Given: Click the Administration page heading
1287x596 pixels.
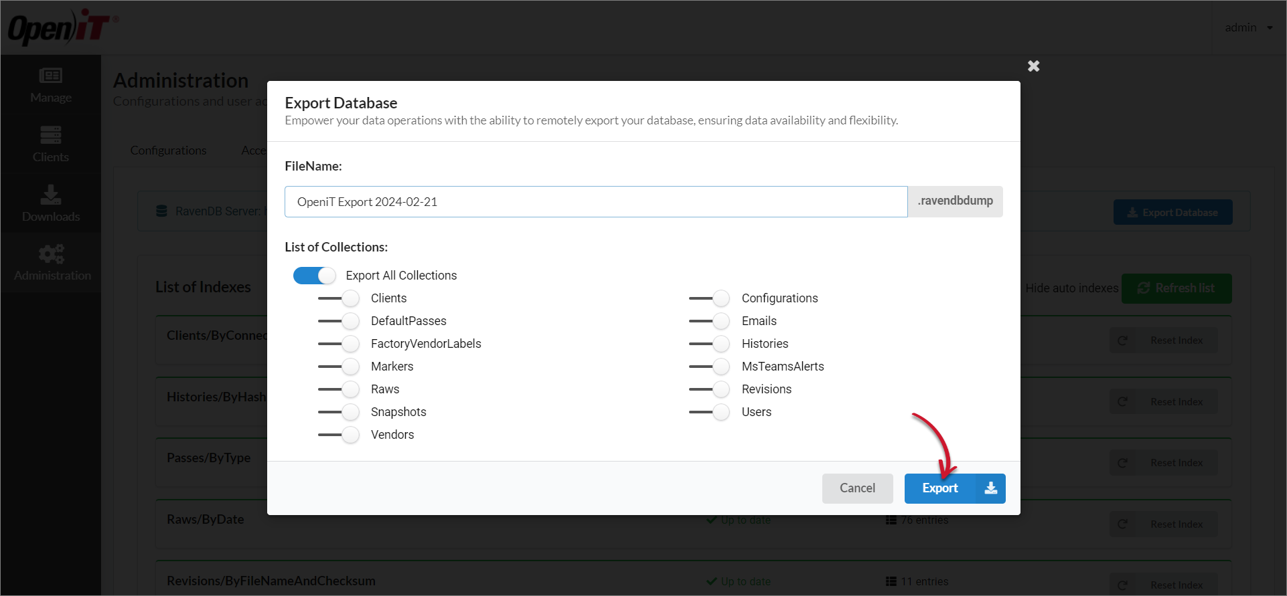Looking at the screenshot, I should (x=181, y=80).
